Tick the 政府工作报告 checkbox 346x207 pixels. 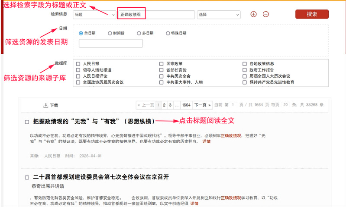(245, 70)
